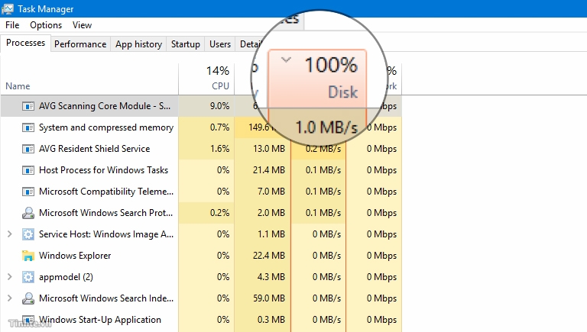
Task: Select System and compressed memory process name
Action: pos(106,127)
